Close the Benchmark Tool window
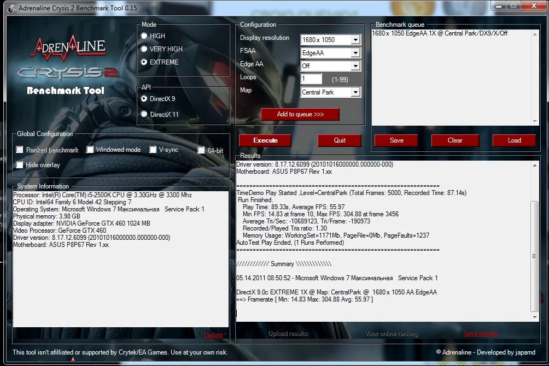This screenshot has width=549, height=366. (534, 5)
